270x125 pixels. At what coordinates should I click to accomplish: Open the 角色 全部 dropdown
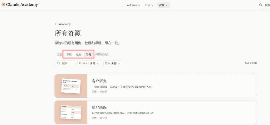point(113,63)
